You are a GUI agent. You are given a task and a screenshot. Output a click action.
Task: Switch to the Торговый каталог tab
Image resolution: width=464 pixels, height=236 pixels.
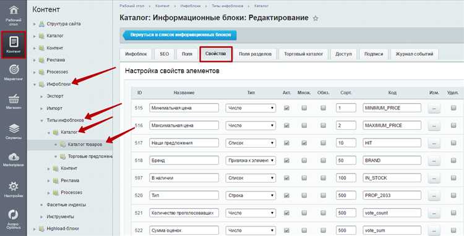pos(303,54)
